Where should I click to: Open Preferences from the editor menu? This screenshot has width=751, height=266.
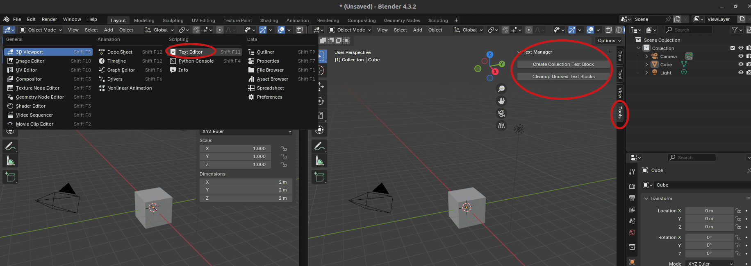tap(282, 97)
